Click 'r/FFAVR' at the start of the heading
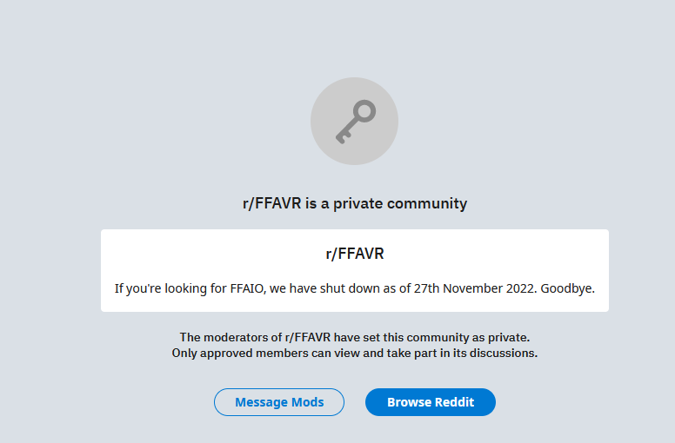The image size is (675, 443). pos(271,203)
